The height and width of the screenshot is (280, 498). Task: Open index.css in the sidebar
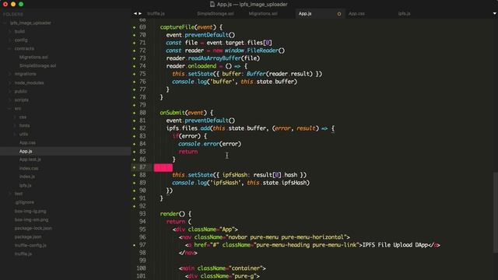[x=29, y=168]
